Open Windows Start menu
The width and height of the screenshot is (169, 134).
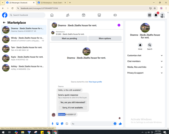tap(3, 132)
